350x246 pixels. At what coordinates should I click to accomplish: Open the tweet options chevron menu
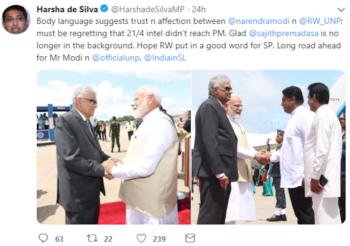[x=341, y=10]
